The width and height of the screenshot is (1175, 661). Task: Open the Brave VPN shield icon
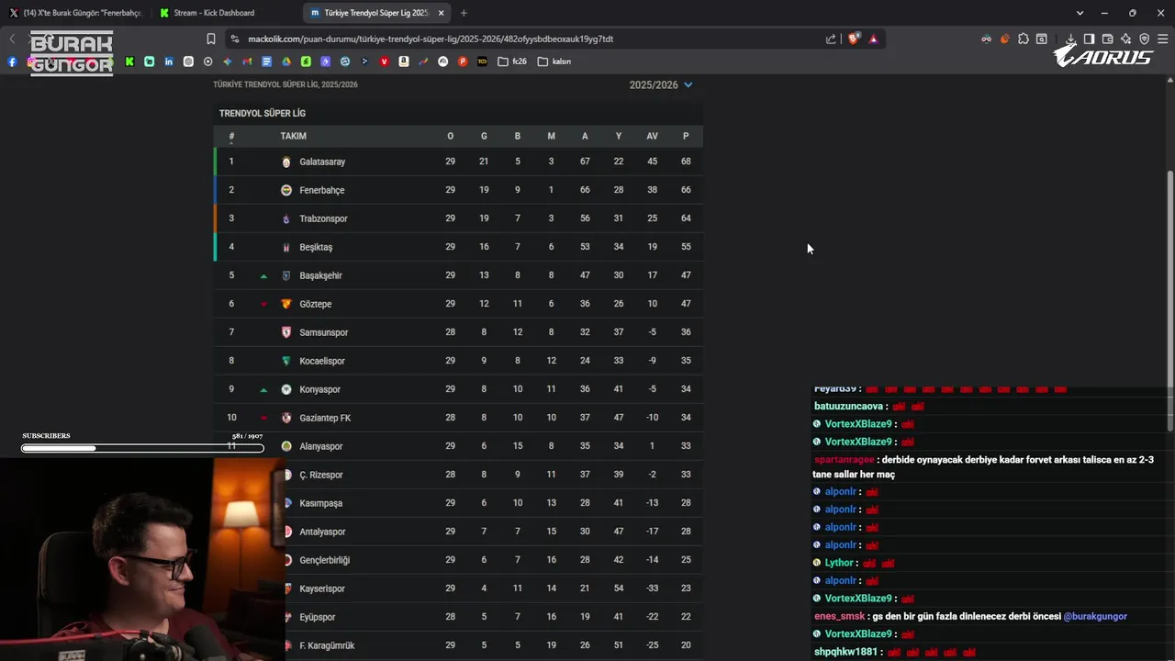click(x=1144, y=39)
